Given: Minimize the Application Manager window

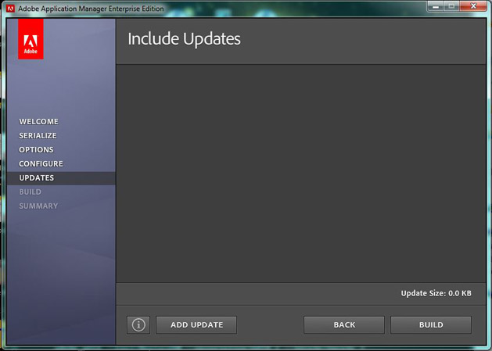Looking at the screenshot, I should pyautogui.click(x=436, y=6).
